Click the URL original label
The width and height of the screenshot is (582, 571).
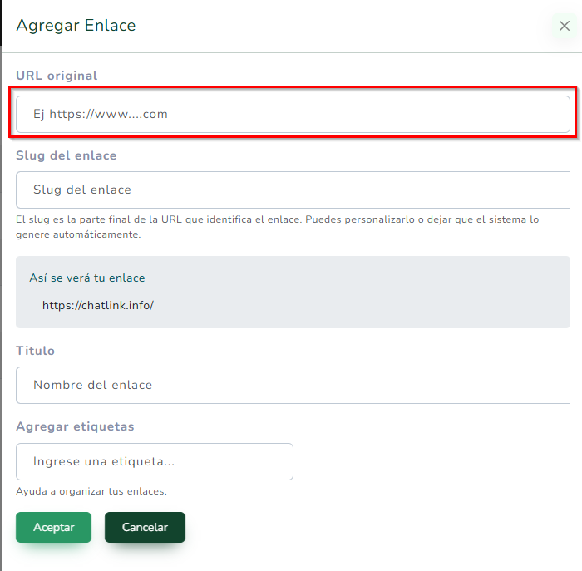tap(57, 76)
